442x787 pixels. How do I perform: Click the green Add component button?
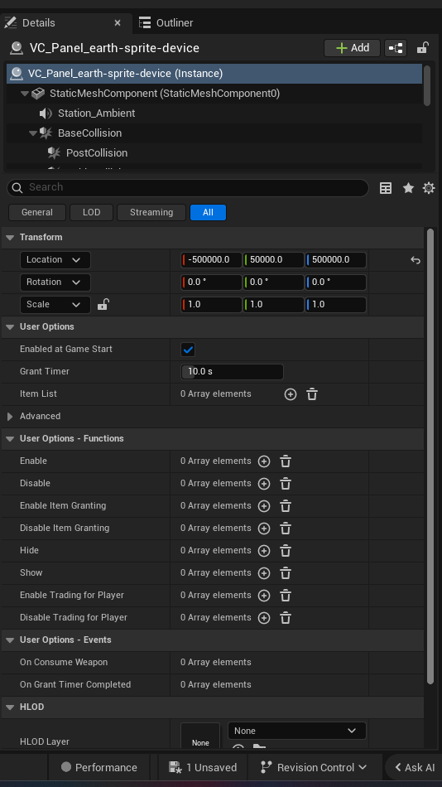(x=353, y=48)
